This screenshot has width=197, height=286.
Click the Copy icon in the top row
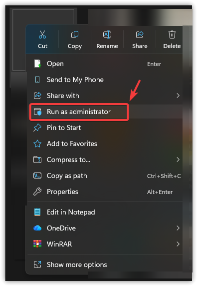coord(75,34)
